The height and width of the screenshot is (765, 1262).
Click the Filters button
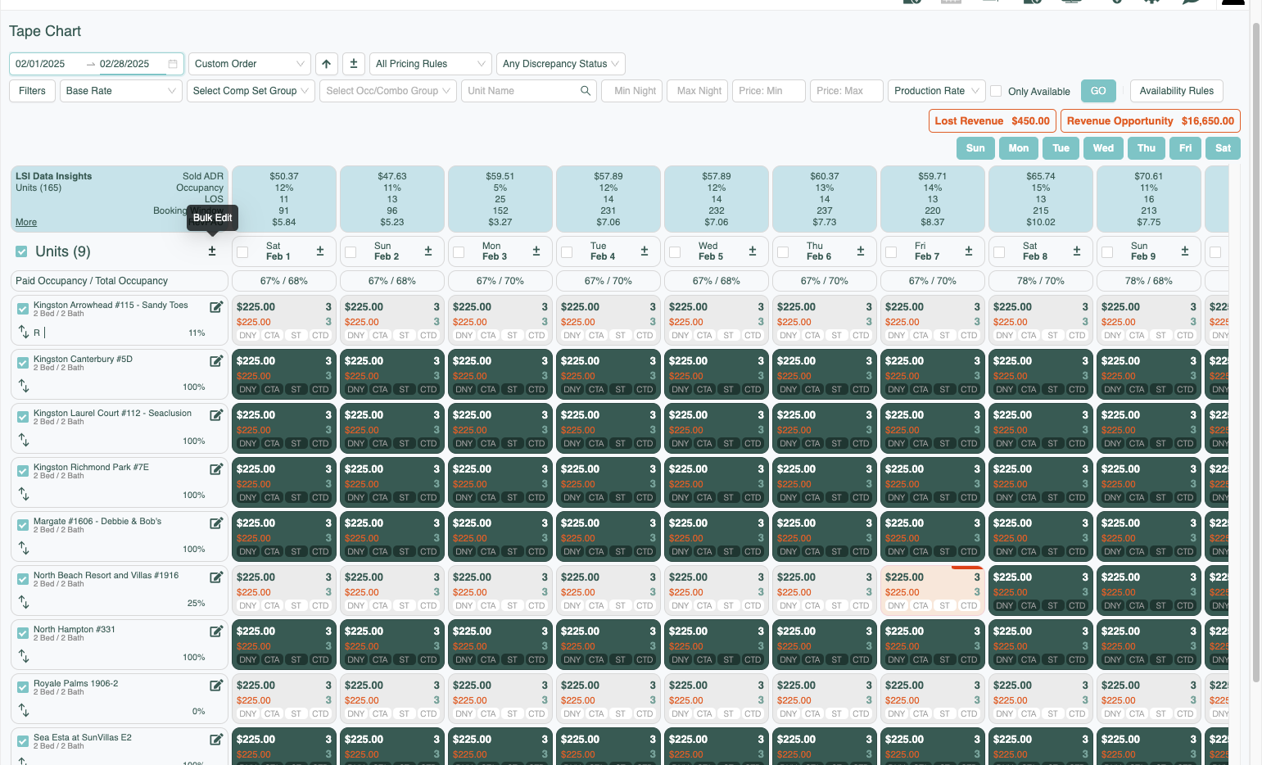point(33,91)
